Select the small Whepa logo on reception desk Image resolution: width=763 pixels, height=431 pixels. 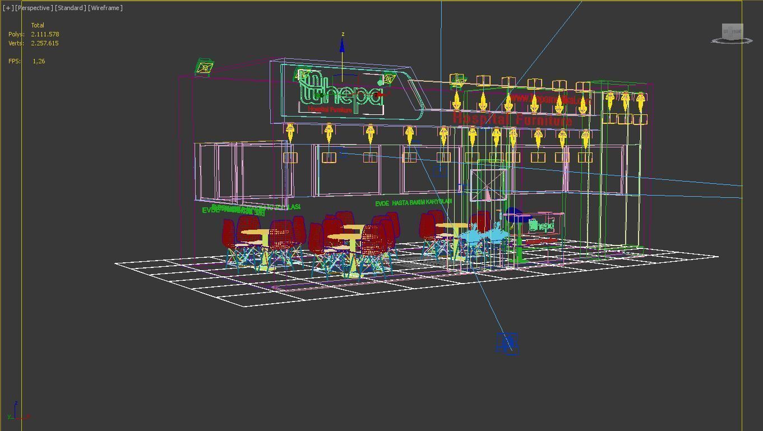point(542,225)
